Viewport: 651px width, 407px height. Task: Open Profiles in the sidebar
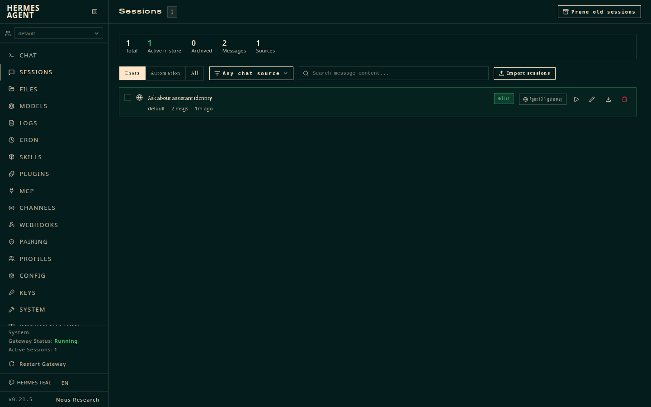click(x=54, y=259)
